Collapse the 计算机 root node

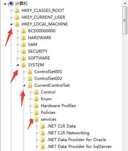[5, 4]
